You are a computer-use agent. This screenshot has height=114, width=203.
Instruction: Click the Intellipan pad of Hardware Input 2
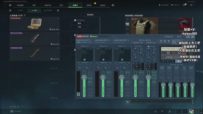pyautogui.click(x=103, y=54)
